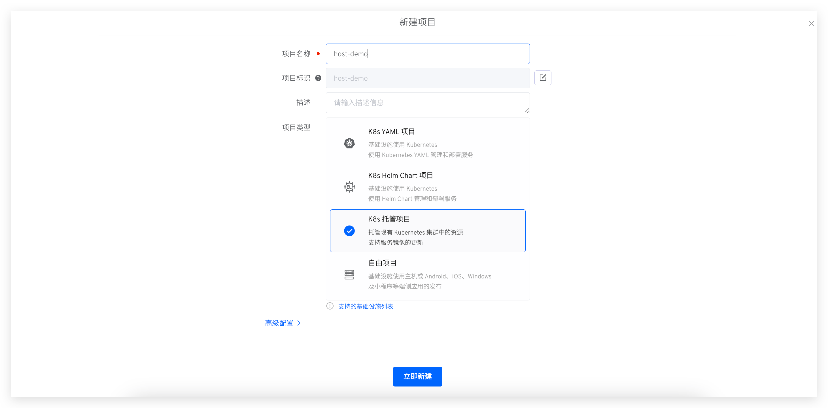The image size is (828, 408).
Task: Select the K8s Helm Chart 项目 type
Action: tap(400, 176)
